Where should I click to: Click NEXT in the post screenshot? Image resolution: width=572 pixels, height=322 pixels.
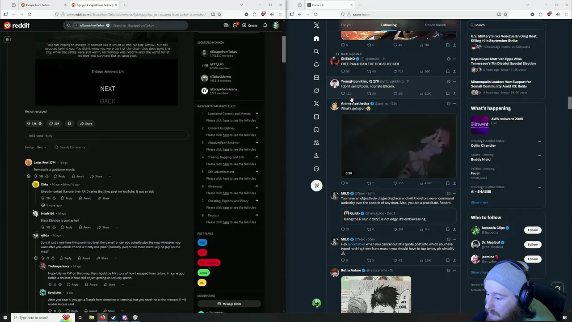click(x=108, y=89)
